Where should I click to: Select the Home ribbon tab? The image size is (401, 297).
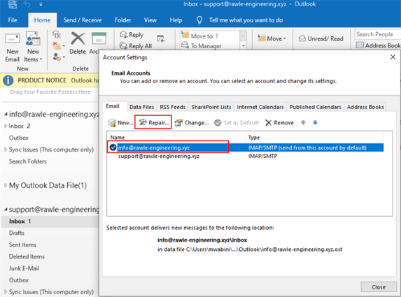42,20
